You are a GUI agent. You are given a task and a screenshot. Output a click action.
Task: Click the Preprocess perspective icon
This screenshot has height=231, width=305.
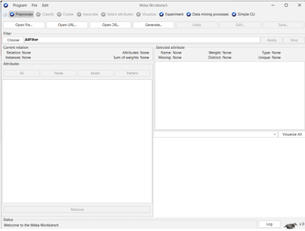coord(12,14)
